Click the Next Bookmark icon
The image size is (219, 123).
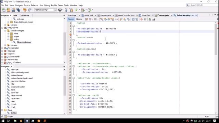(x=125, y=19)
